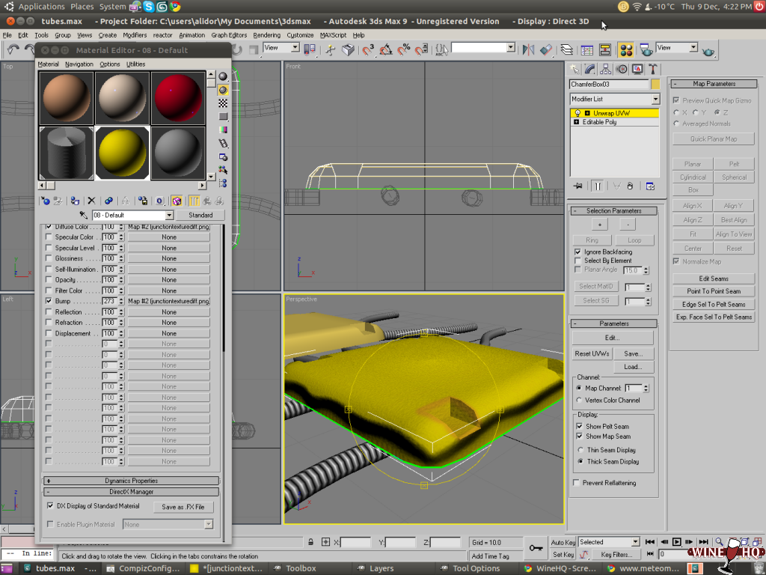Click the Standard material type button
This screenshot has height=575, width=766.
point(200,215)
